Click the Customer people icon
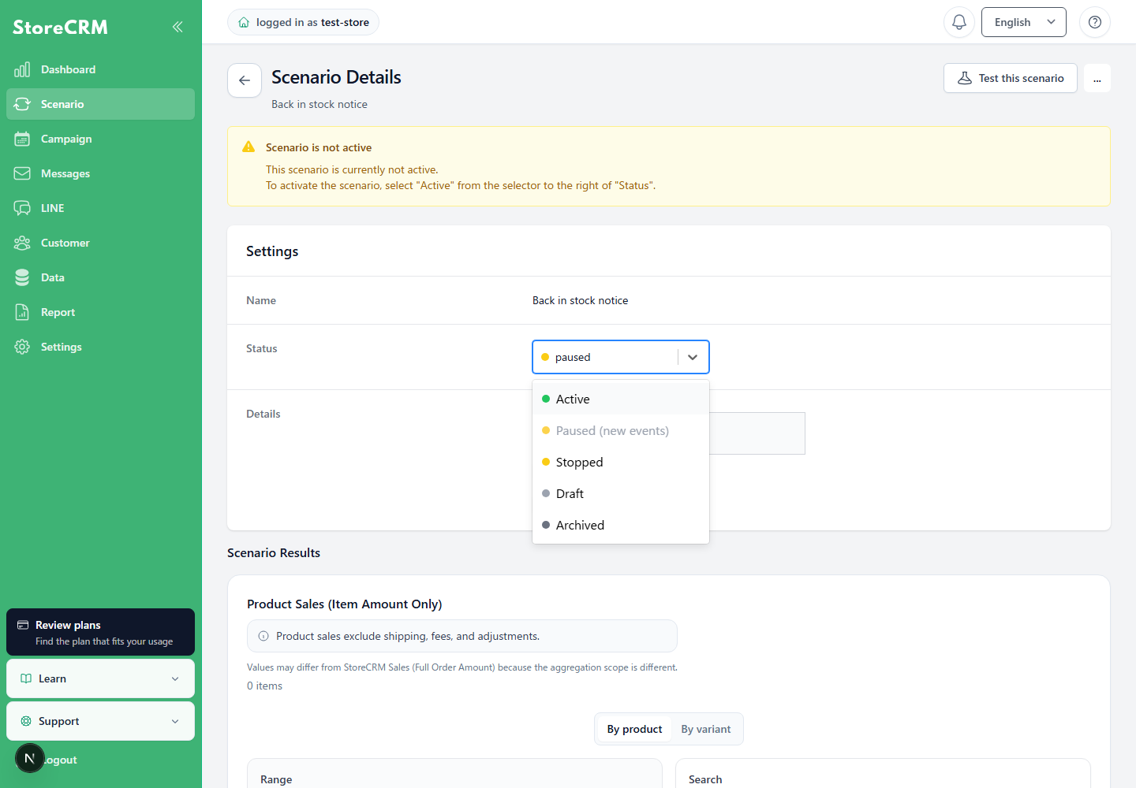The width and height of the screenshot is (1136, 788). coord(22,243)
